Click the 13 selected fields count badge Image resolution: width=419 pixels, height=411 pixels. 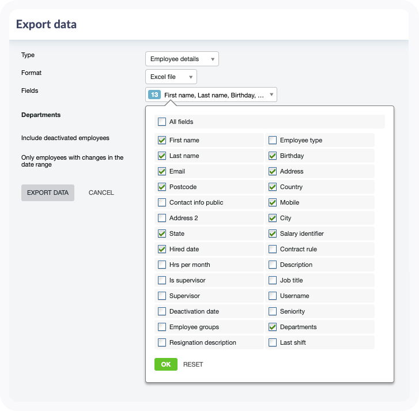tap(154, 95)
